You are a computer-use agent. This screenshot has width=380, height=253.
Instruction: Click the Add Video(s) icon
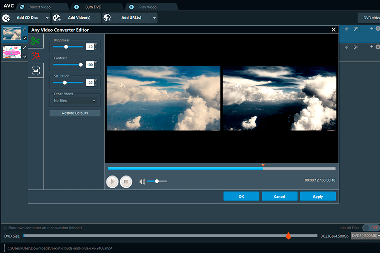pyautogui.click(x=57, y=18)
